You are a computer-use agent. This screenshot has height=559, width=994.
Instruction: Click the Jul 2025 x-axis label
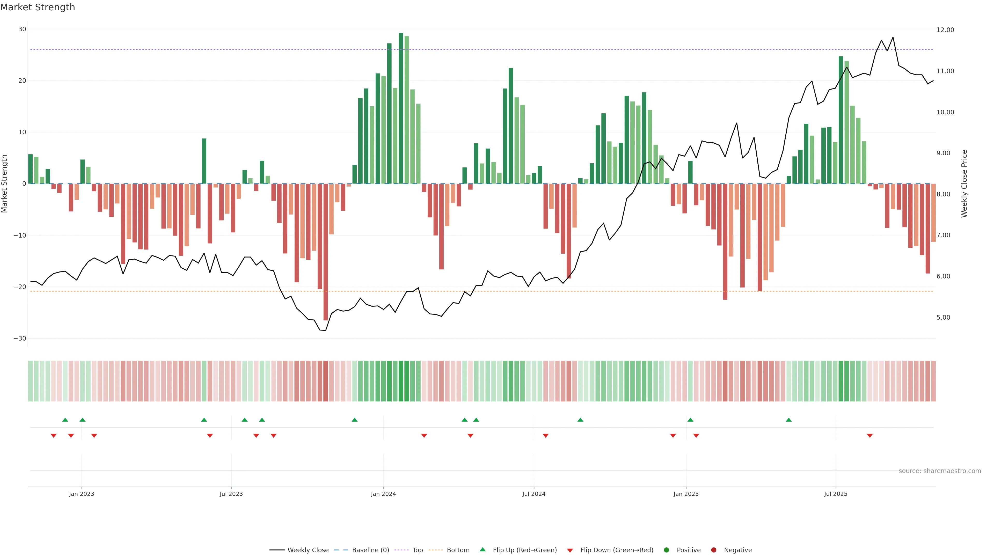pyautogui.click(x=835, y=494)
